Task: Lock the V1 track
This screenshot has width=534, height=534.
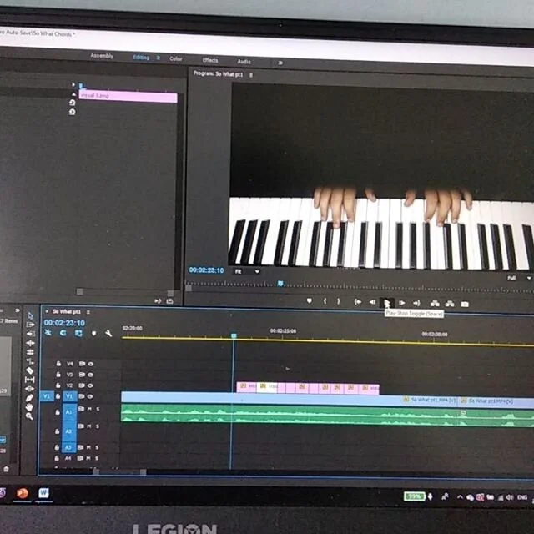Action: pyautogui.click(x=58, y=396)
